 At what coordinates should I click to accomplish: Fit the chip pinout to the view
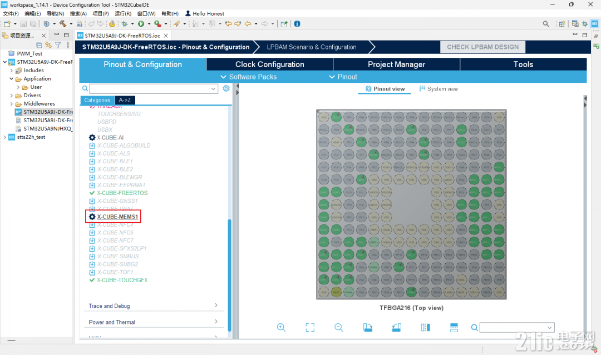pyautogui.click(x=310, y=327)
